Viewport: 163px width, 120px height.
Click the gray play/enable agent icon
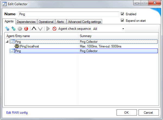pyautogui.click(x=48, y=29)
